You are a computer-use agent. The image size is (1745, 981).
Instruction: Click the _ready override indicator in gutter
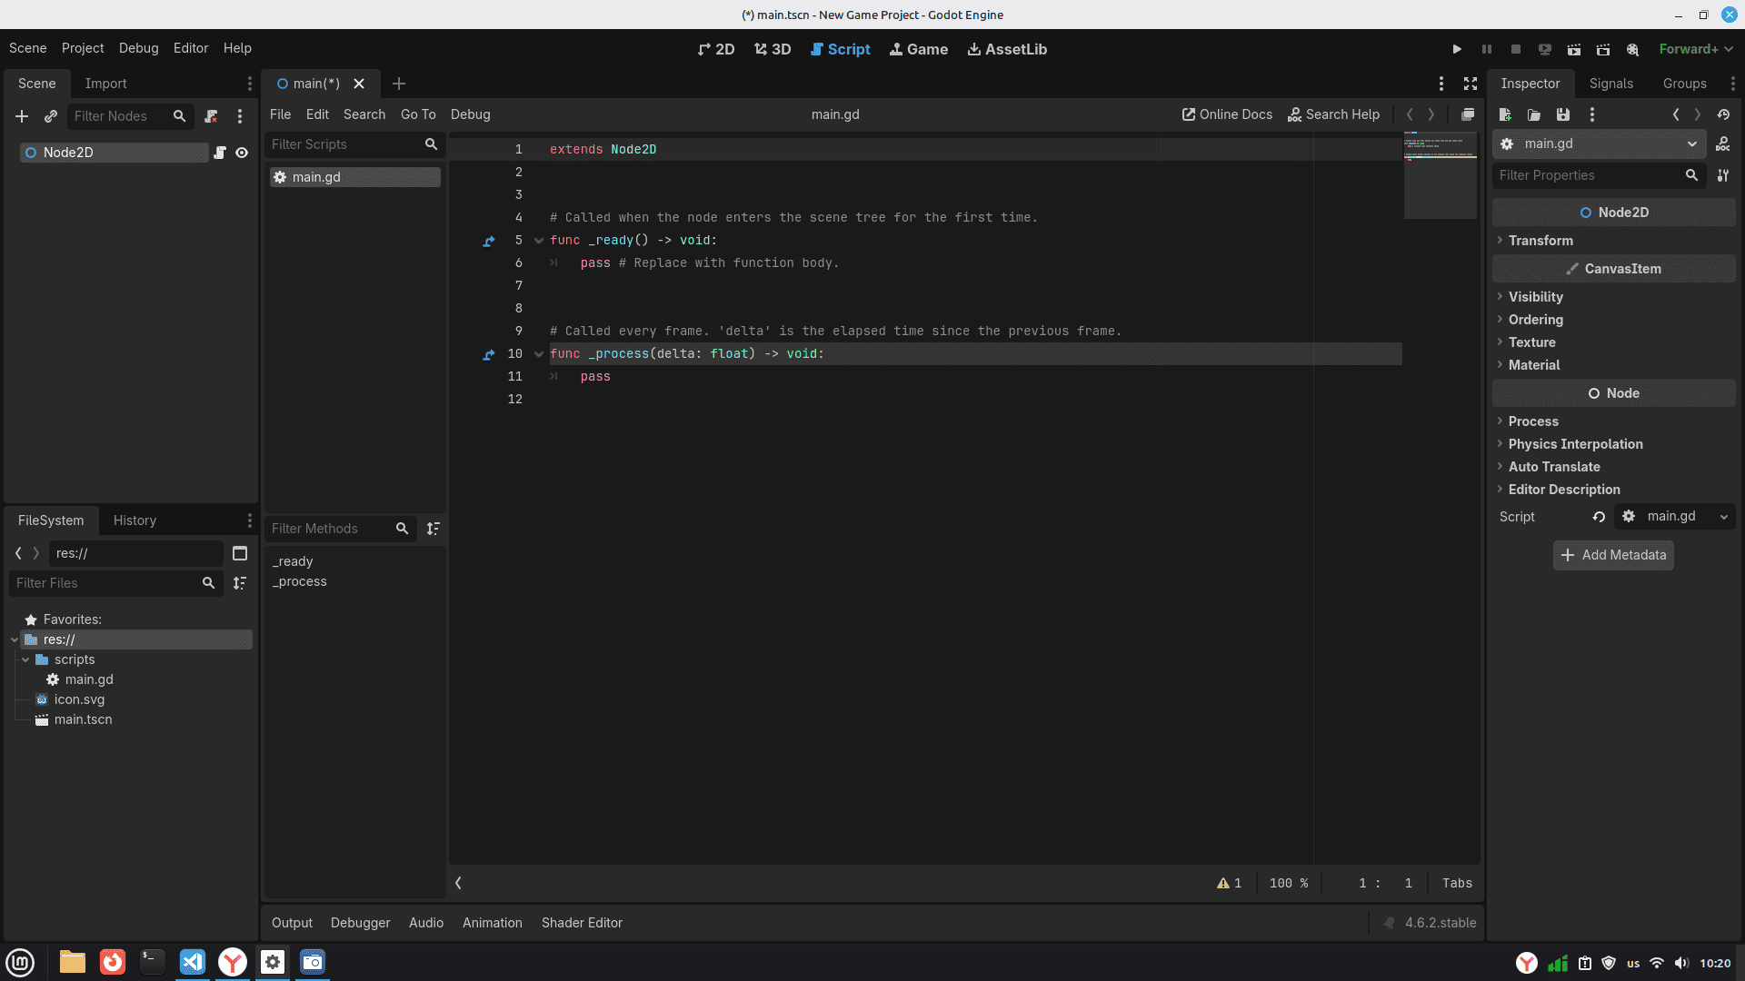pos(489,241)
